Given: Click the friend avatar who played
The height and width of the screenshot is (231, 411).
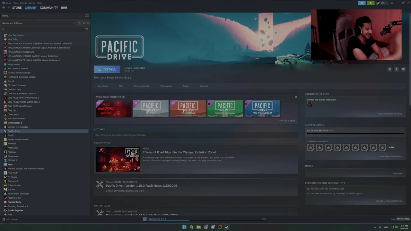Looking at the screenshot, I should (x=309, y=104).
